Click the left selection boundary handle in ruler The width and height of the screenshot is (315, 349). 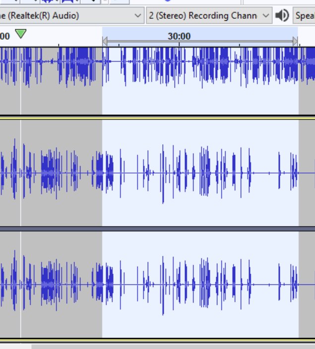(105, 42)
